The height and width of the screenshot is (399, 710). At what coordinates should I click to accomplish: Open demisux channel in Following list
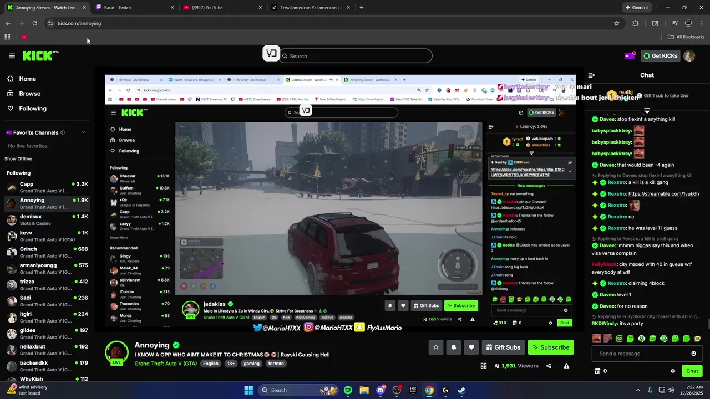47,220
